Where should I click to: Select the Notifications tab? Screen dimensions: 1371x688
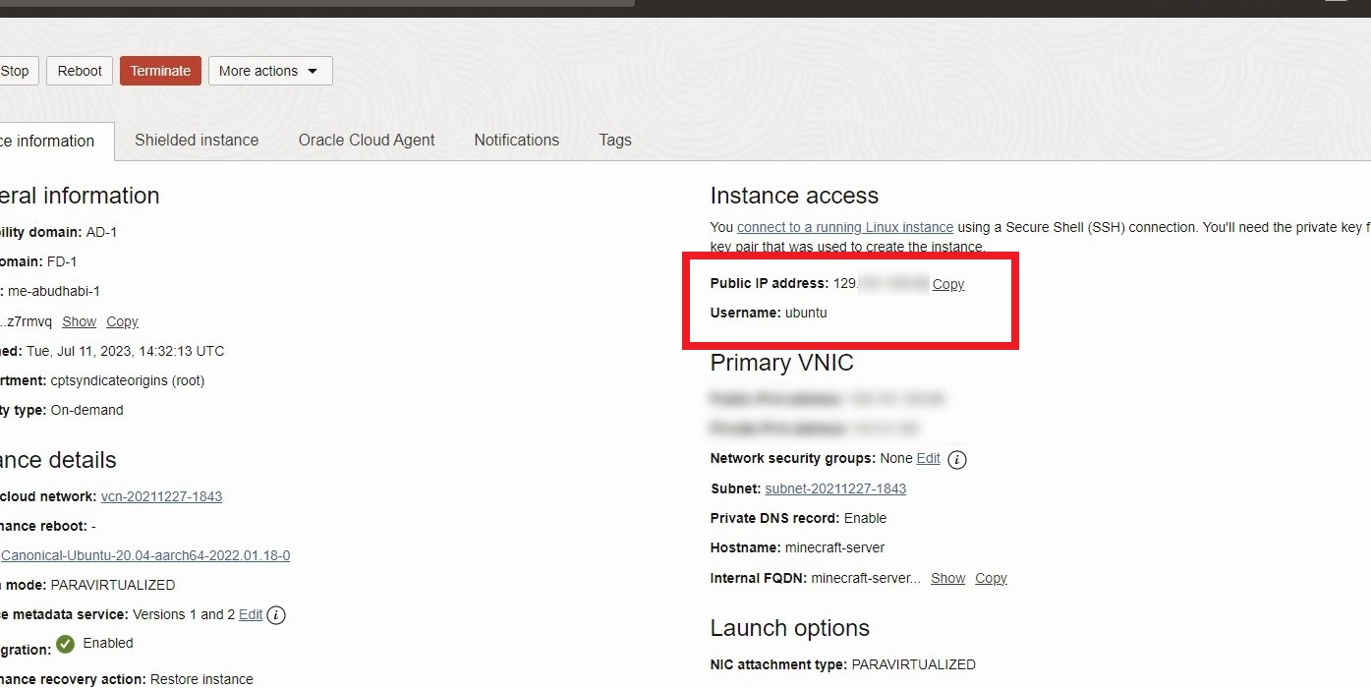[516, 141]
